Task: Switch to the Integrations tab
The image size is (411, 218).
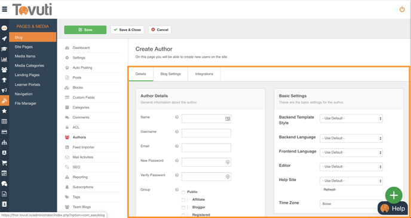Action: click(x=204, y=74)
